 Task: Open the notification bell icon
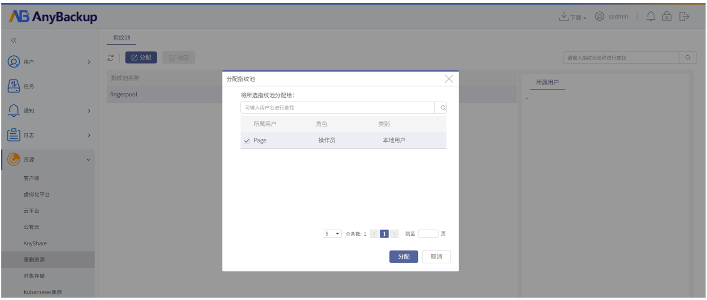coord(651,17)
